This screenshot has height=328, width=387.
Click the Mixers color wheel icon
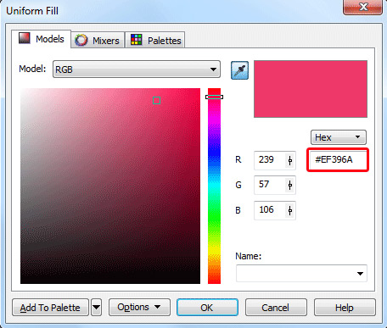click(81, 40)
